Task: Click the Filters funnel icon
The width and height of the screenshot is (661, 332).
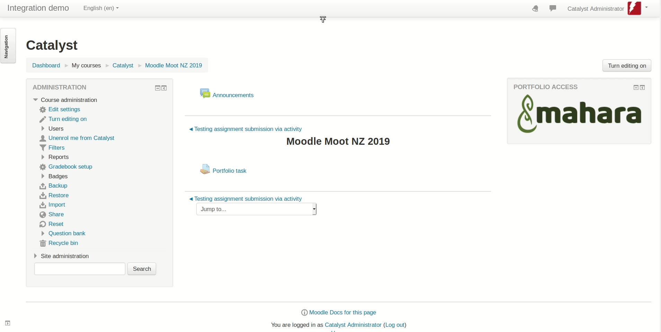Action: pos(43,148)
